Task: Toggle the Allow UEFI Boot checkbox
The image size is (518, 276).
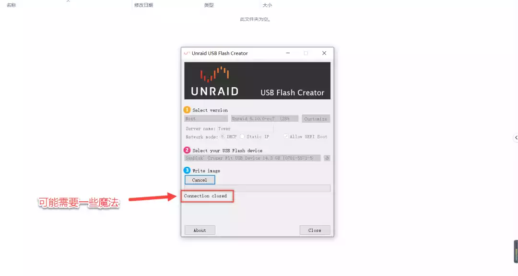Action: pyautogui.click(x=285, y=137)
